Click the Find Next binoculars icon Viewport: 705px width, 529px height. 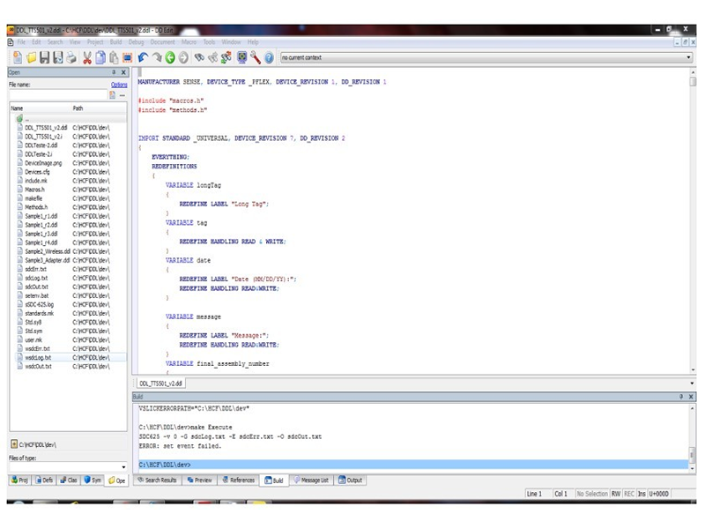click(212, 57)
